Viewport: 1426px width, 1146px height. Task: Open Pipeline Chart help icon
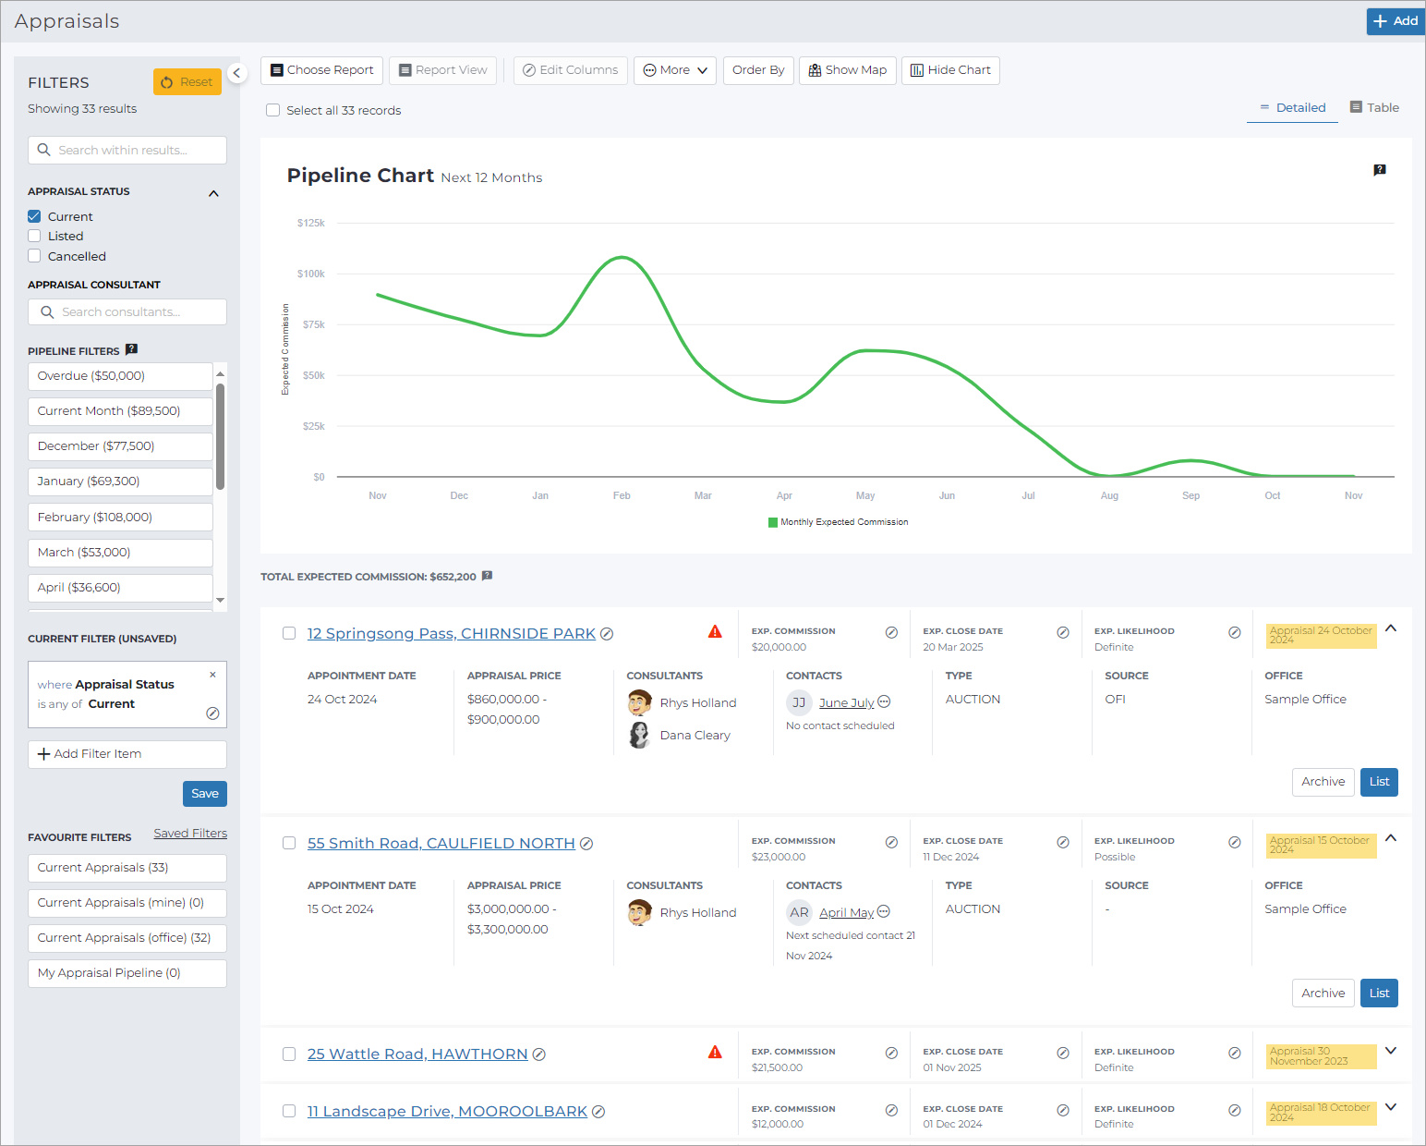1380,170
